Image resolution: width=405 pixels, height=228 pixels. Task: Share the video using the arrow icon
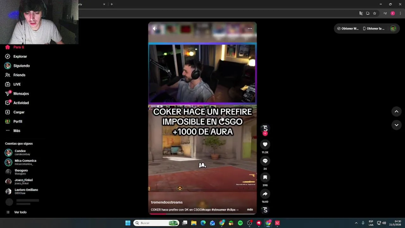265,194
